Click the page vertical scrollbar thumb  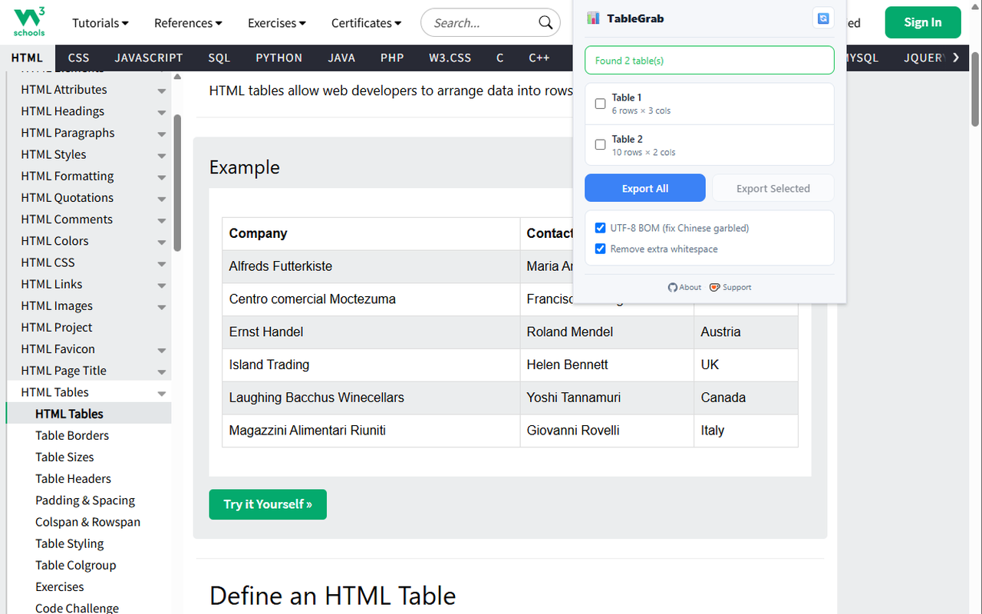[x=975, y=88]
